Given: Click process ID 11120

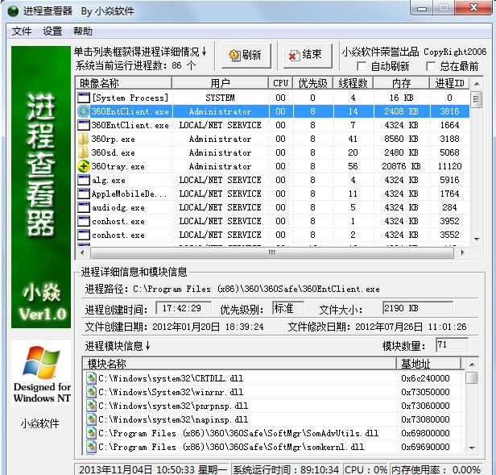Looking at the screenshot, I should pyautogui.click(x=449, y=166).
